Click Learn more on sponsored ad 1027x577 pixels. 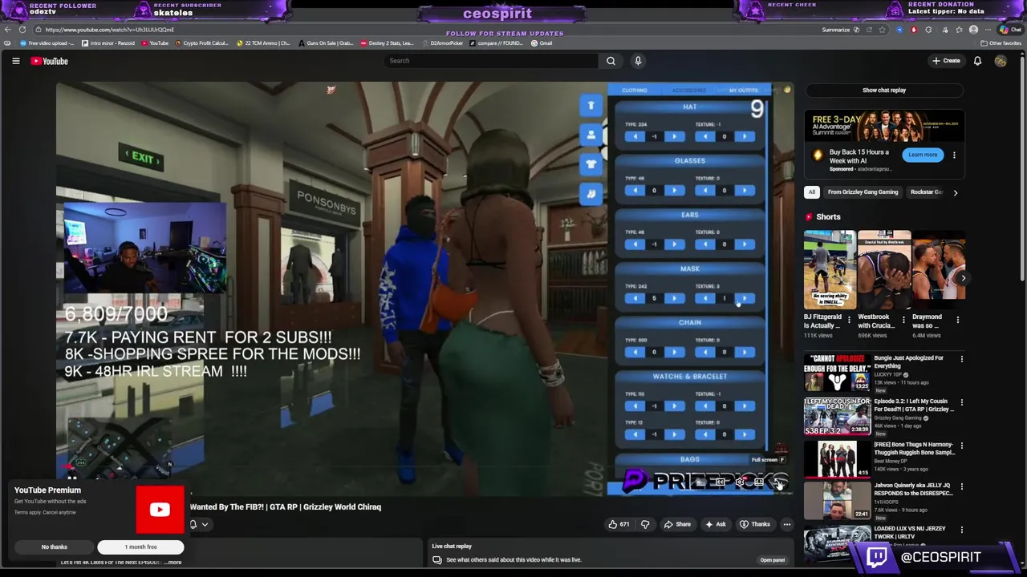pyautogui.click(x=923, y=155)
